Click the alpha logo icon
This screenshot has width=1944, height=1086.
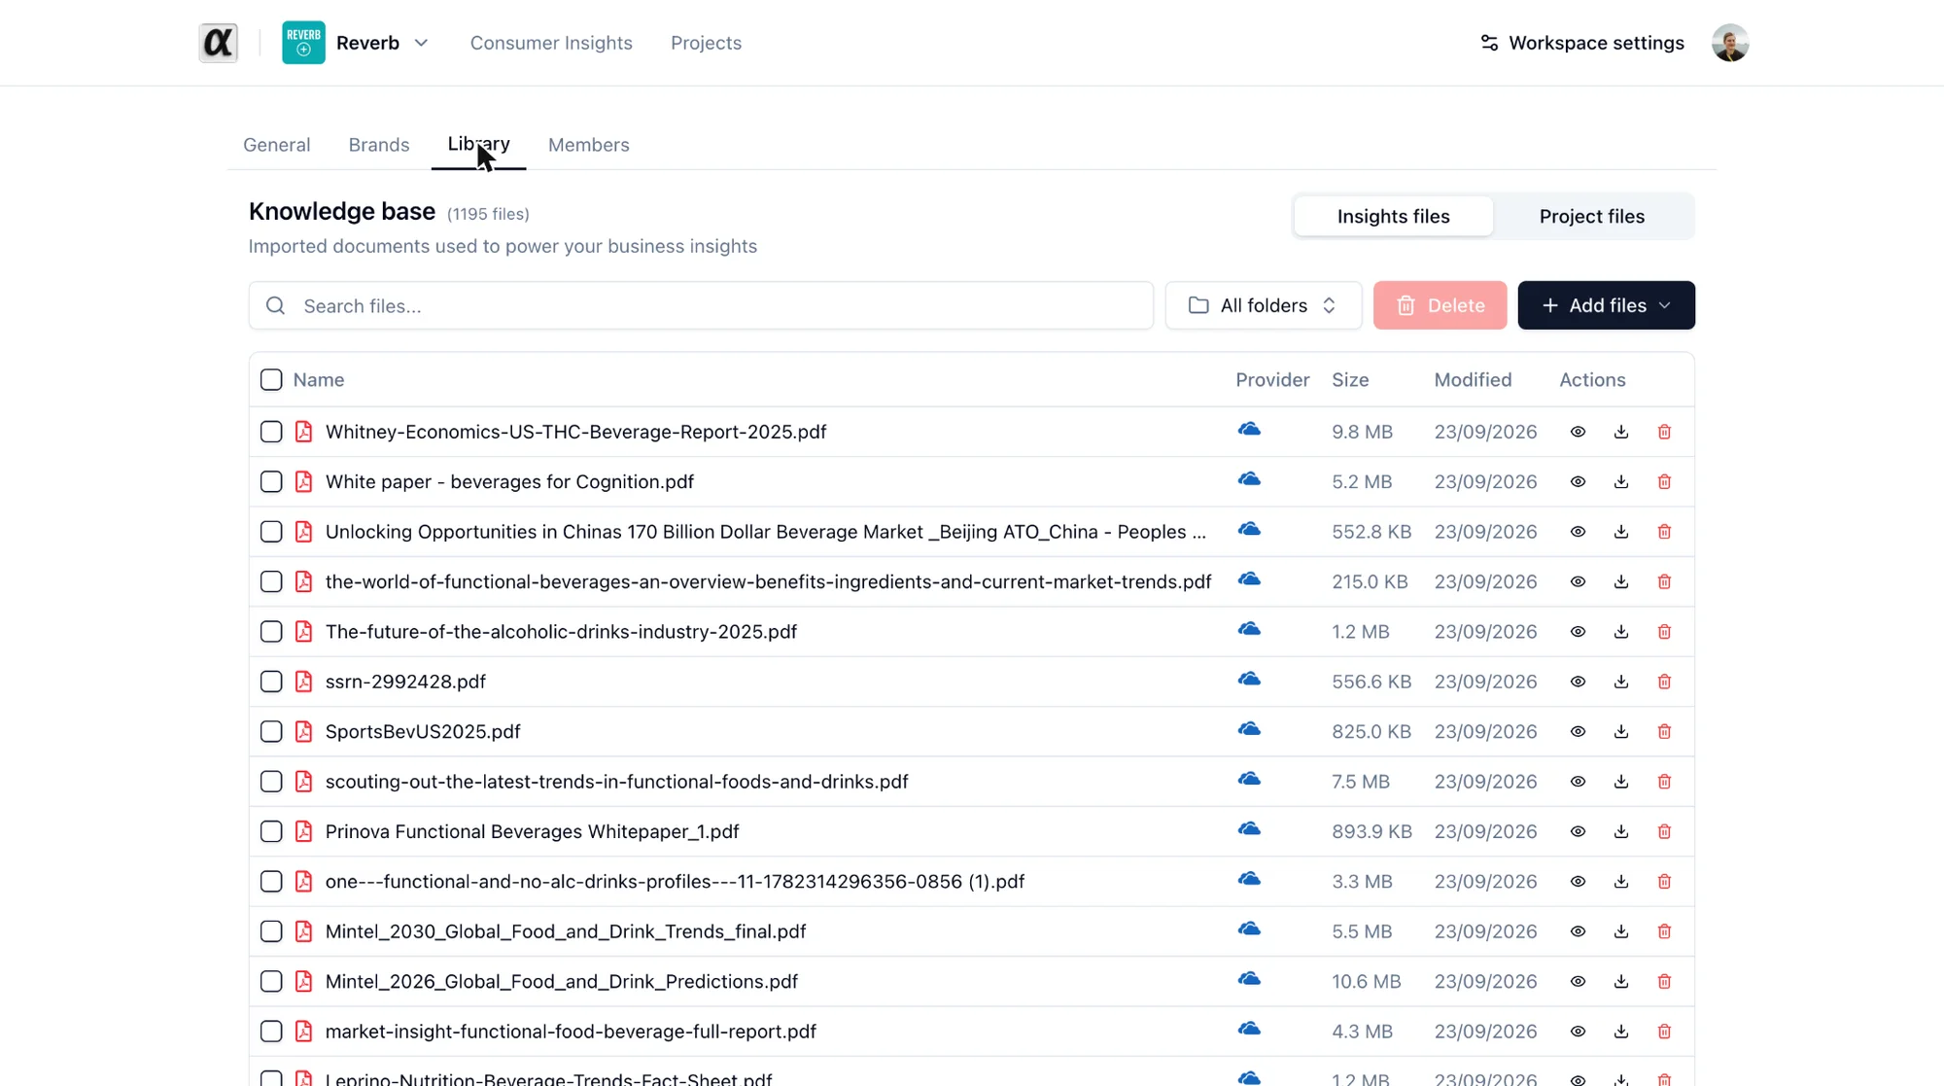218,43
